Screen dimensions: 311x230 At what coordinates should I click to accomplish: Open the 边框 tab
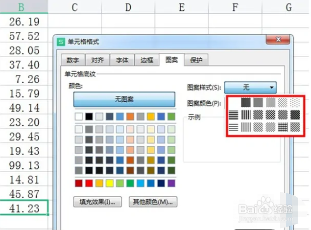(147, 60)
